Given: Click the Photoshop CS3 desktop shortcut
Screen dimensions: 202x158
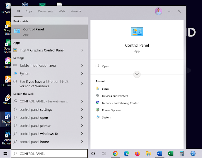Looking at the screenshot, I should click(6, 119).
